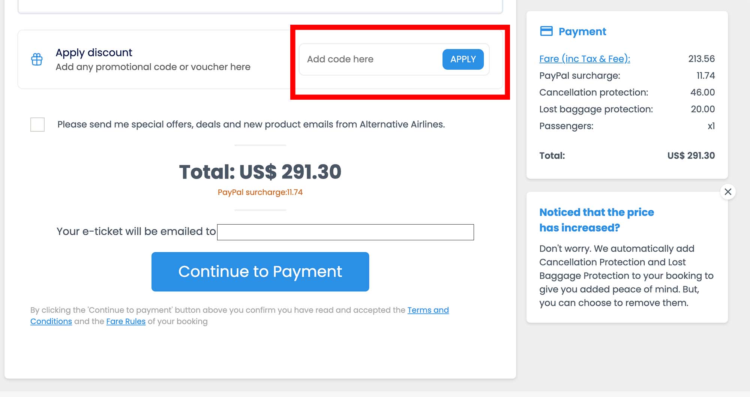View the Fare Rules
750x397 pixels.
click(126, 321)
